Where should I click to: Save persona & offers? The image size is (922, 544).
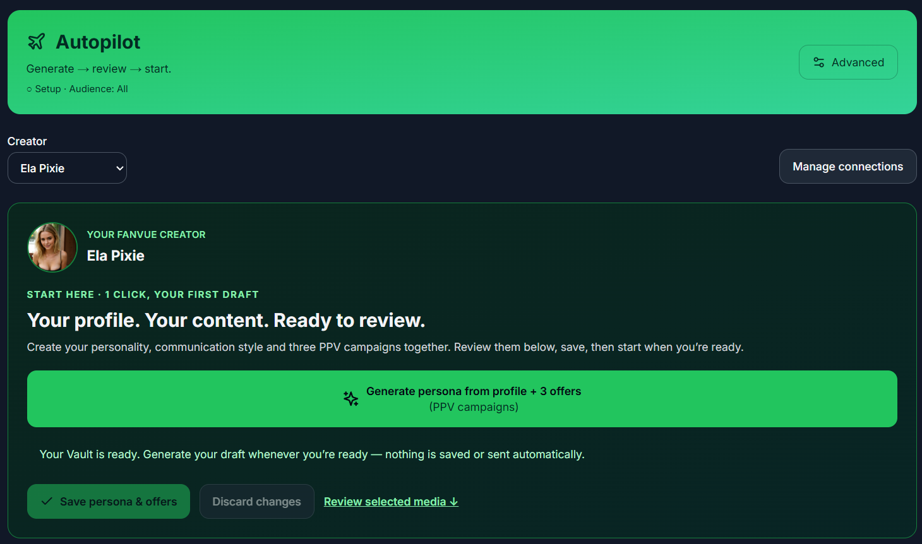point(109,501)
